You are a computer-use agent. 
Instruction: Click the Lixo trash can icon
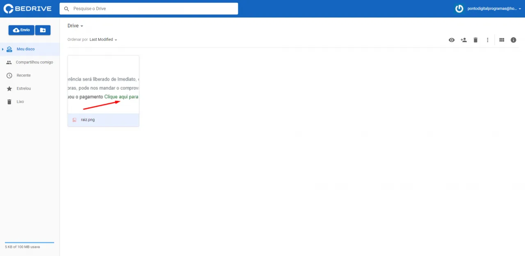pos(9,101)
